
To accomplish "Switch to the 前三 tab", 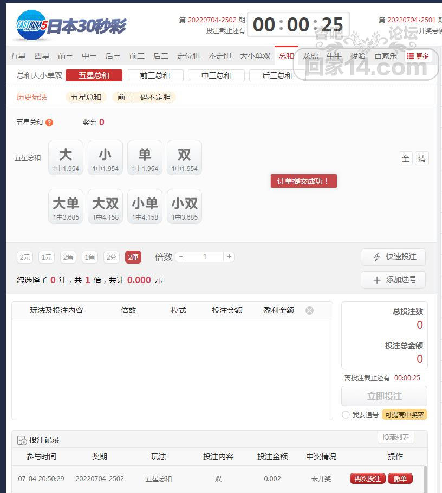I will click(66, 56).
